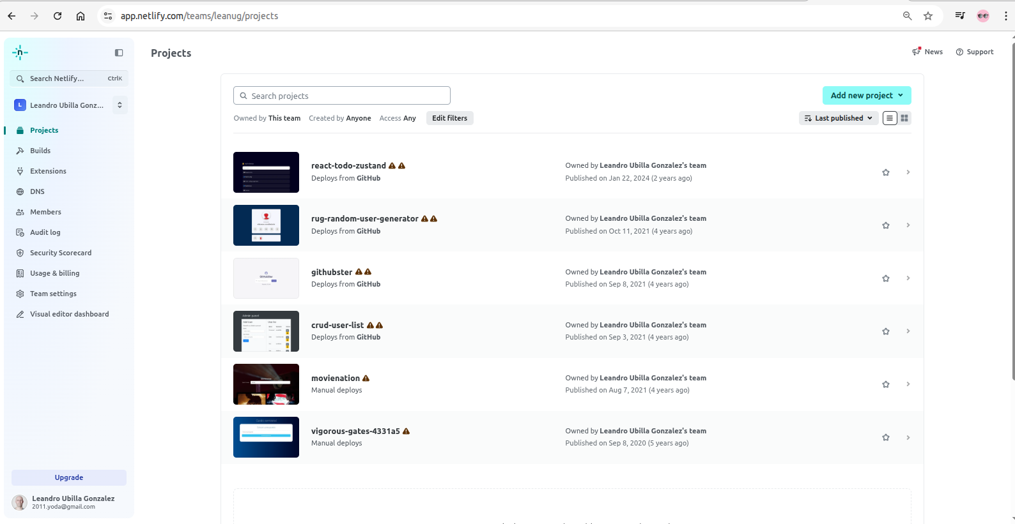
Task: Focus the Search projects input field
Action: [342, 96]
